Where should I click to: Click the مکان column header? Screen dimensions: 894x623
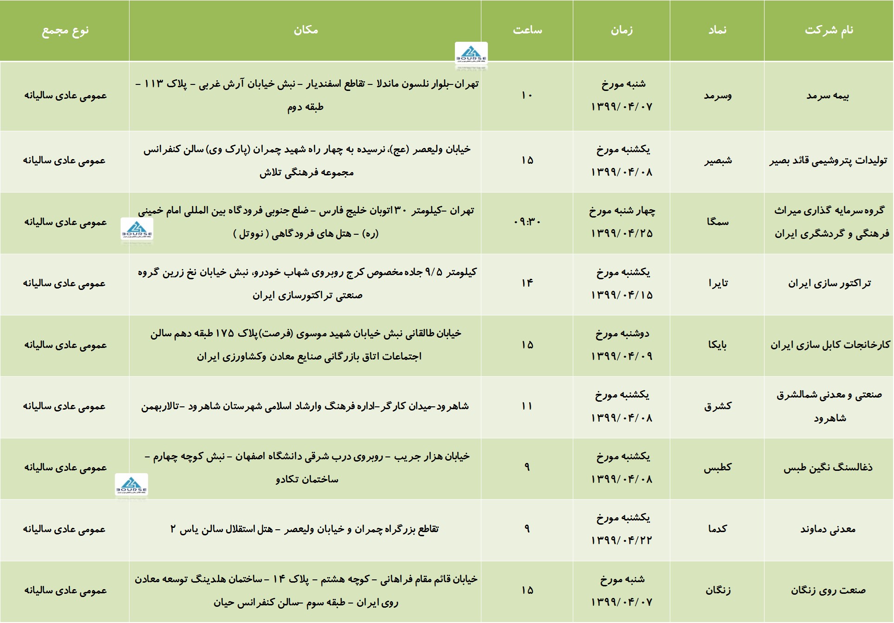coord(305,30)
